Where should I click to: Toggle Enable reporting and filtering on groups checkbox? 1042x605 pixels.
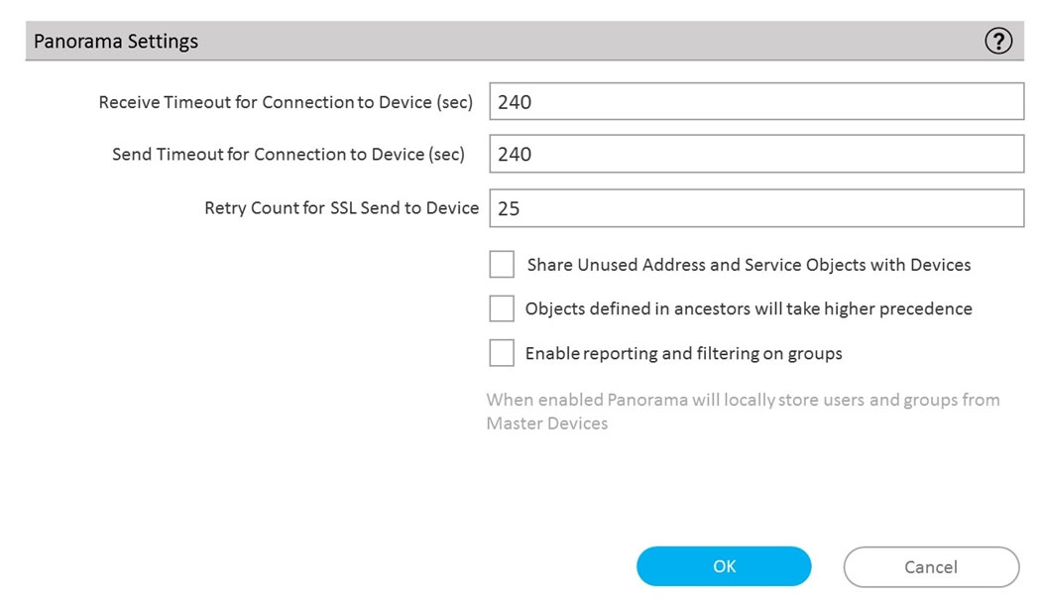click(x=502, y=353)
